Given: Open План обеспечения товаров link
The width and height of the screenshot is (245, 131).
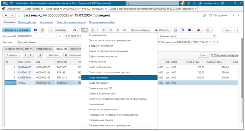Looking at the screenshot, I should [71, 22].
